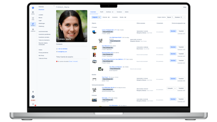Switch to the Contacto tab
Screen dimensions: 217x122
point(119,12)
